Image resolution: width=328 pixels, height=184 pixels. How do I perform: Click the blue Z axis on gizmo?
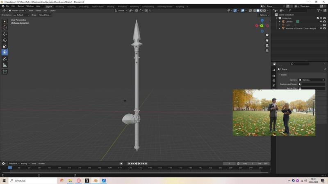262,20
